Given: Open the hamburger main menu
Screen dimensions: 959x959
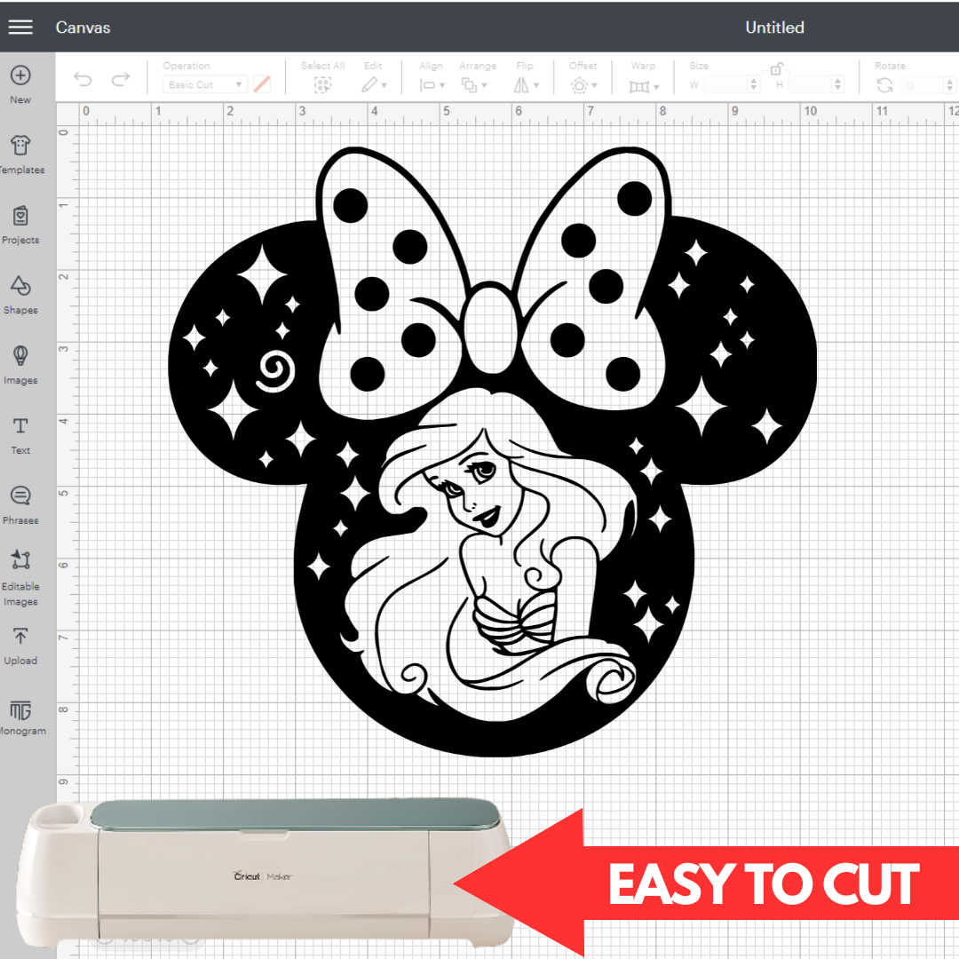Looking at the screenshot, I should coord(20,27).
